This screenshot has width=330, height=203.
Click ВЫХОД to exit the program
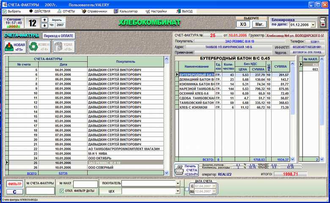tap(184, 11)
